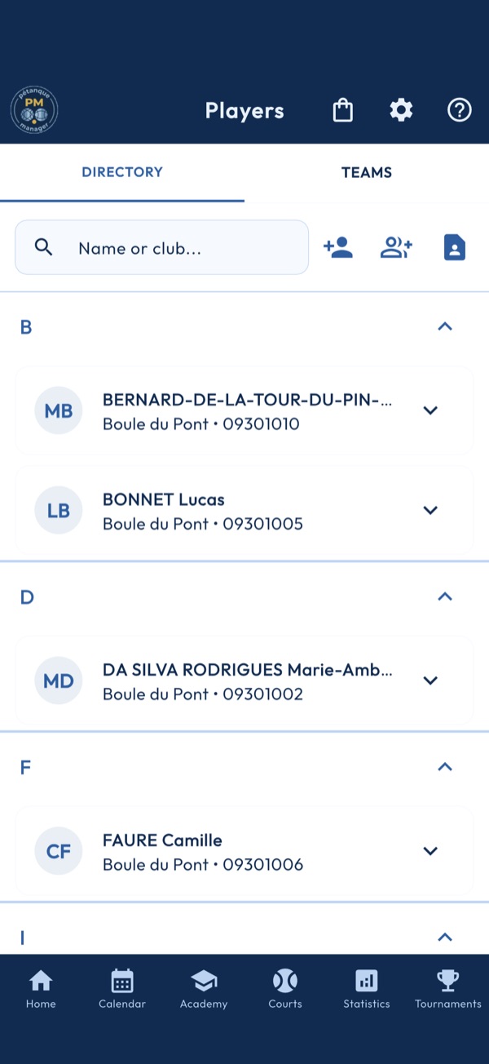Open Statistics in bottom navigation
Viewport: 489px width, 1064px height.
pyautogui.click(x=367, y=989)
